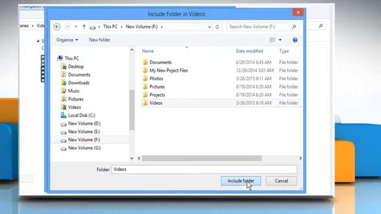381x214 pixels.
Task: Refresh the folder listing
Action: click(217, 27)
